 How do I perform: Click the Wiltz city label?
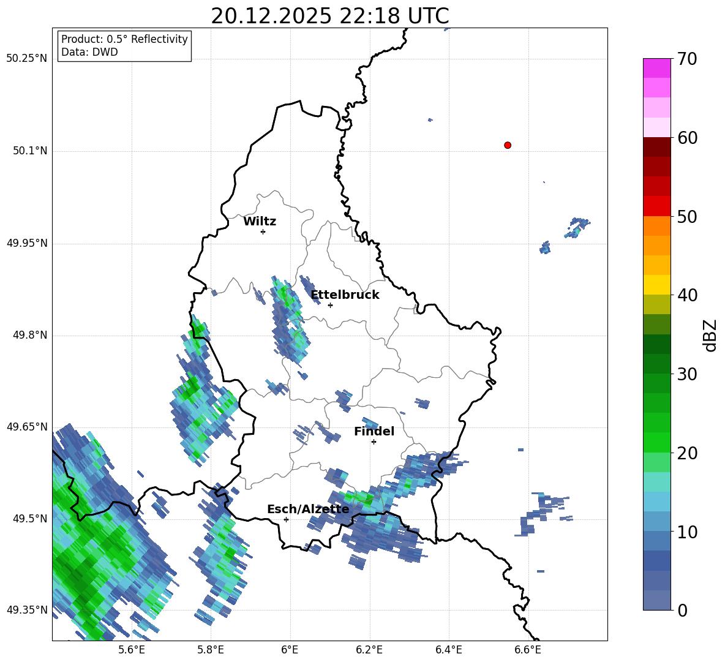click(260, 222)
